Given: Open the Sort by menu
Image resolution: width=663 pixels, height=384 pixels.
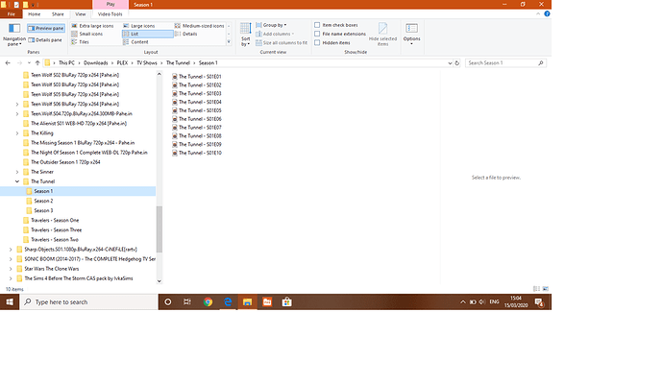Looking at the screenshot, I should (x=245, y=35).
